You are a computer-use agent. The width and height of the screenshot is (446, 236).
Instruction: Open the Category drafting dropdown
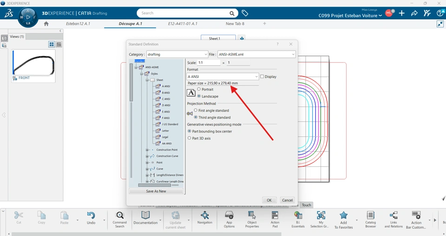[177, 54]
